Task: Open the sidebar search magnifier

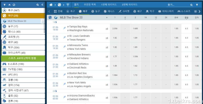Action: (x=38, y=5)
